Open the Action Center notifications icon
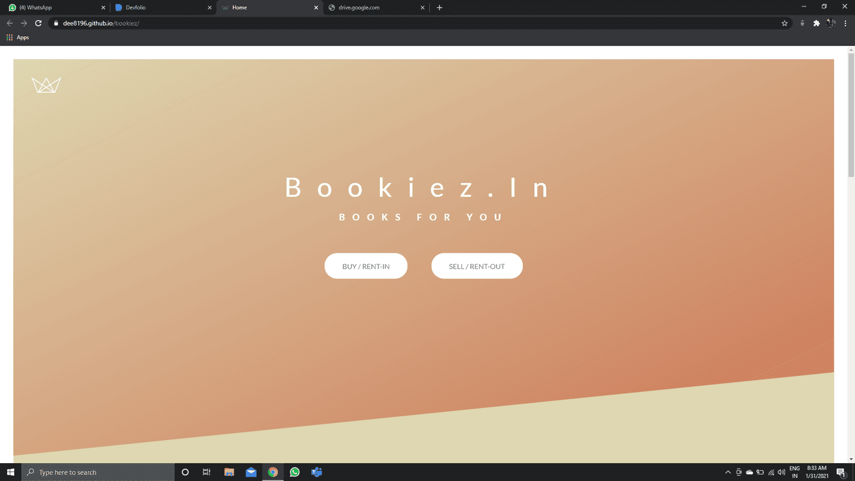The width and height of the screenshot is (855, 481). 841,472
